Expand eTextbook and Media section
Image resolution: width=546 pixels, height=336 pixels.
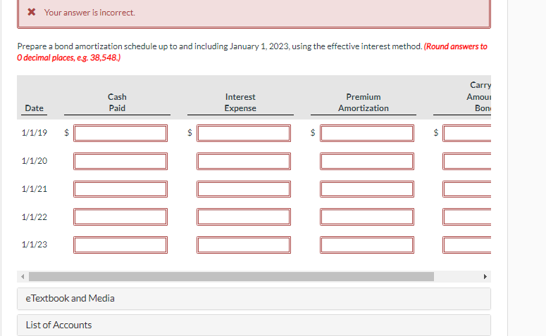(254, 299)
